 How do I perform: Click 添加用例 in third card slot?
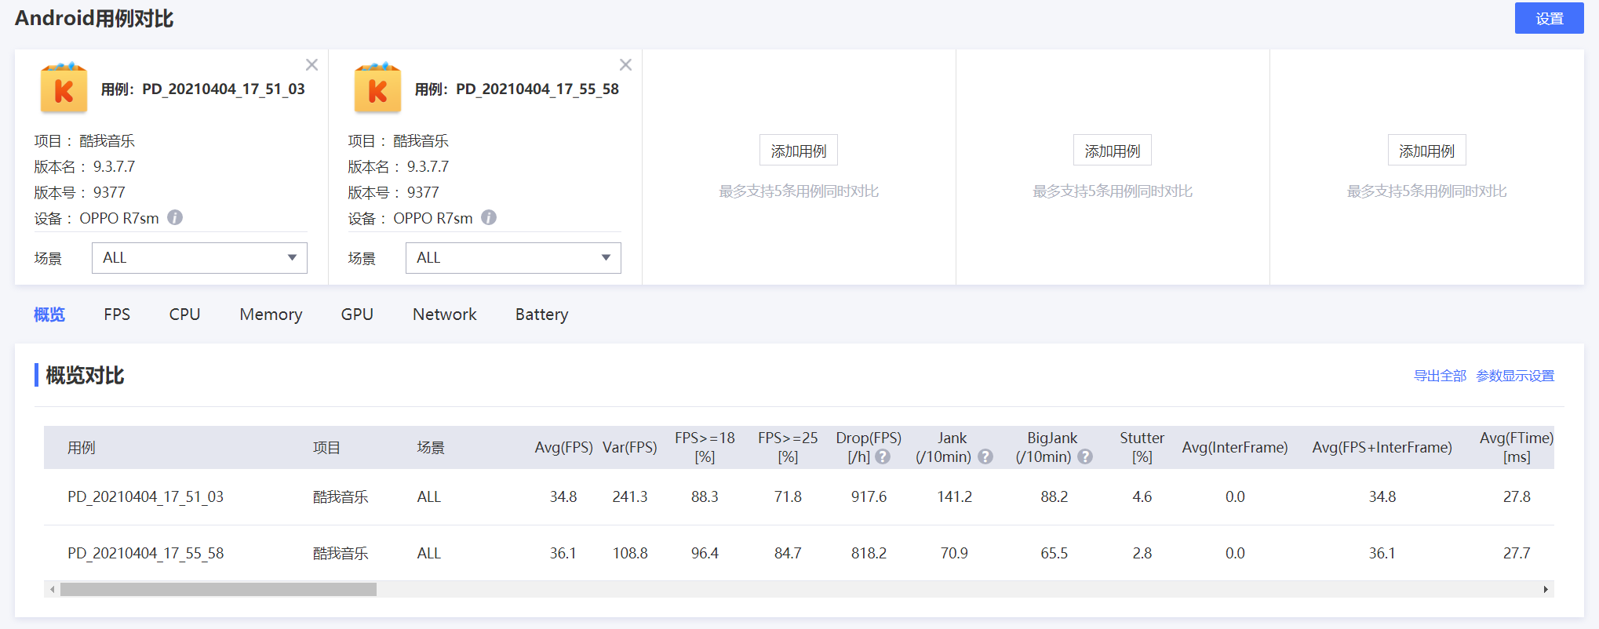[799, 151]
